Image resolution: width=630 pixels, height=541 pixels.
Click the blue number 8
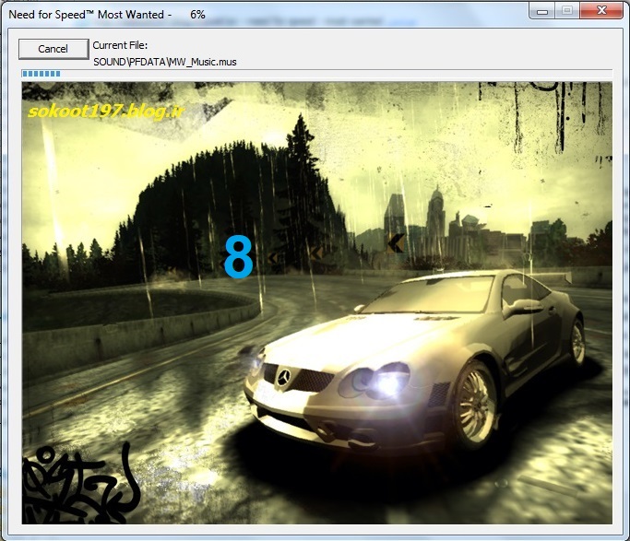coord(238,258)
